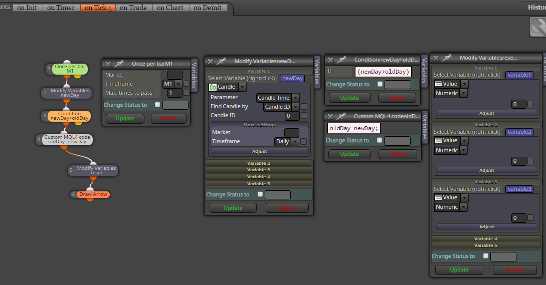Image resolution: width=546 pixels, height=285 pixels.
Task: Click the pin icon on Modify VariablesnewD panel
Action: click(221, 61)
